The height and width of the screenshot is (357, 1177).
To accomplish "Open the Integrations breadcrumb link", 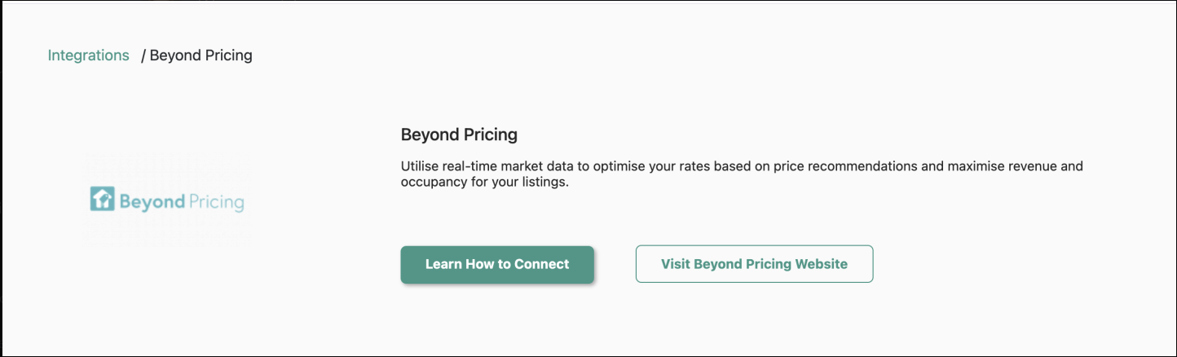I will pyautogui.click(x=88, y=55).
